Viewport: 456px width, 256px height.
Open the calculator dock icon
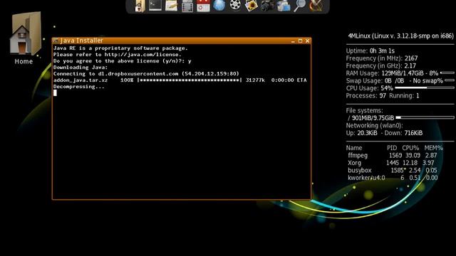(187, 6)
